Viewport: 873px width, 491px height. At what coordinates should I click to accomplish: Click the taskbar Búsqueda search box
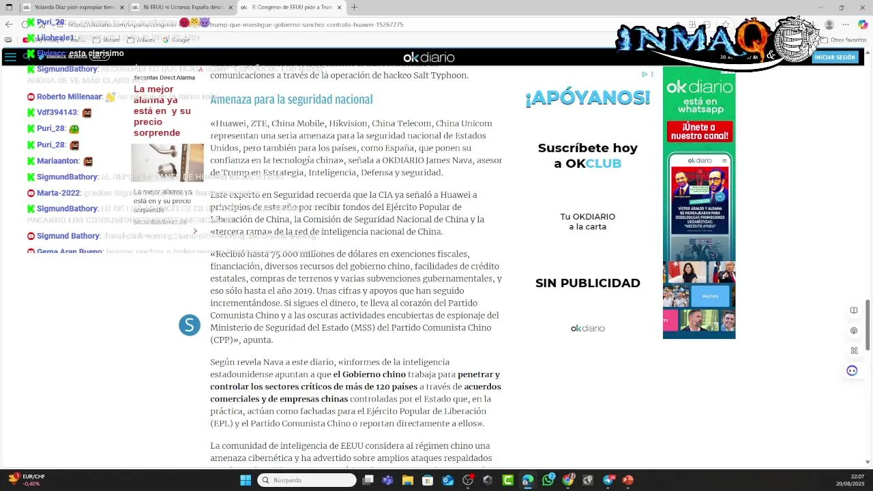pos(307,480)
